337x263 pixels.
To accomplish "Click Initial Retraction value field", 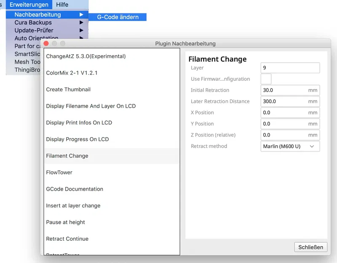I will (x=290, y=90).
